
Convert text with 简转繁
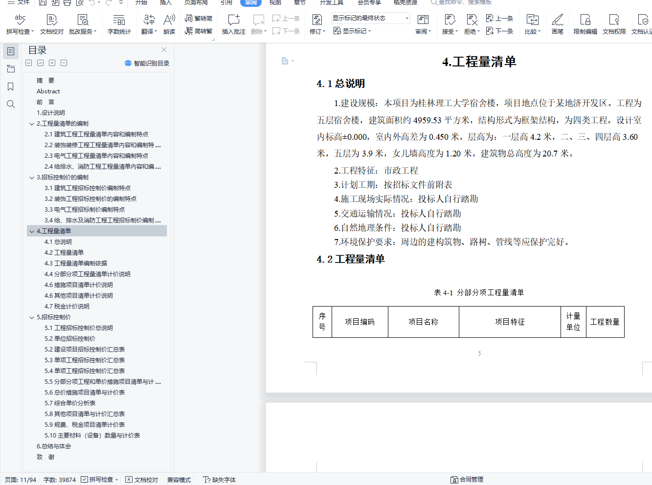[199, 31]
